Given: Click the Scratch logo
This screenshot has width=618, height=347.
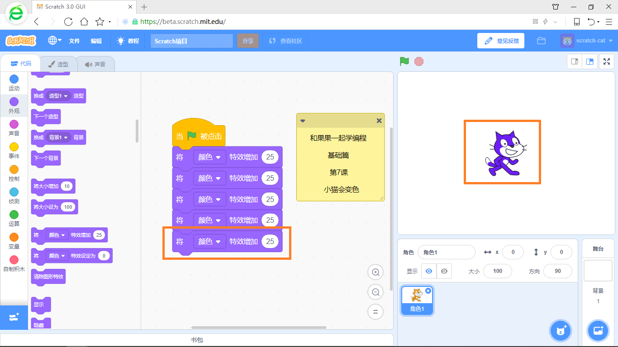Looking at the screenshot, I should tap(21, 41).
